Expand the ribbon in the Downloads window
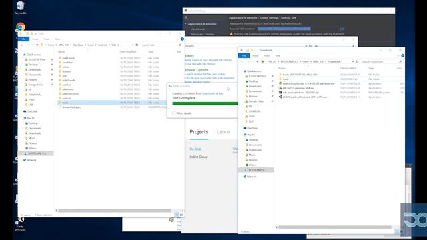Screen dimensions: 427x240 coord(398,55)
